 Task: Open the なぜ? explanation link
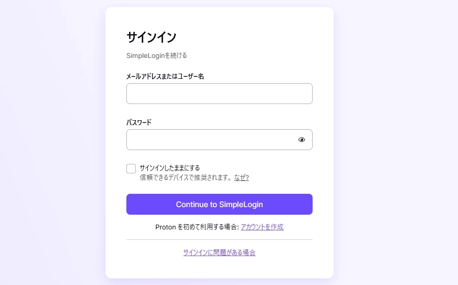241,178
